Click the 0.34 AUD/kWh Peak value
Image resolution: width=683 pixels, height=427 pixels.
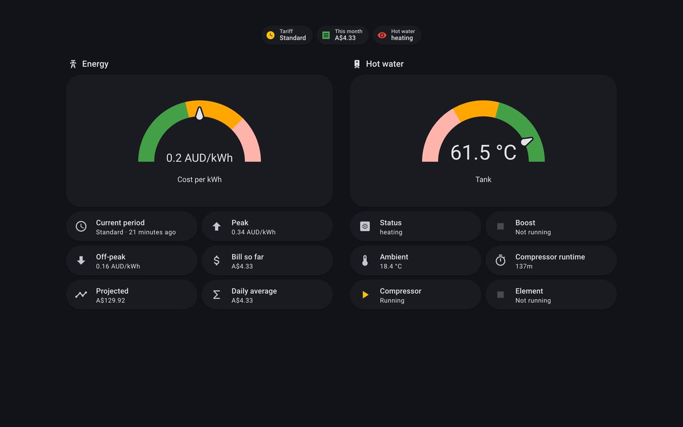click(x=253, y=232)
